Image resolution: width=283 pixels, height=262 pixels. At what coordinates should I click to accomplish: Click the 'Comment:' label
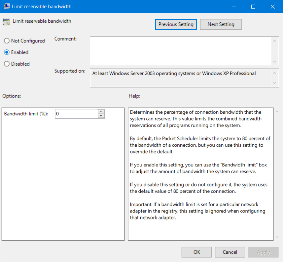65,39
